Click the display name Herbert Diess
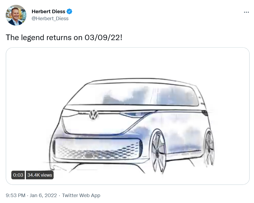Screen dimensions: 254x203 (48, 12)
